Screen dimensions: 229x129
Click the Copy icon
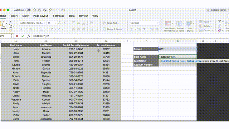[x=10, y=26]
